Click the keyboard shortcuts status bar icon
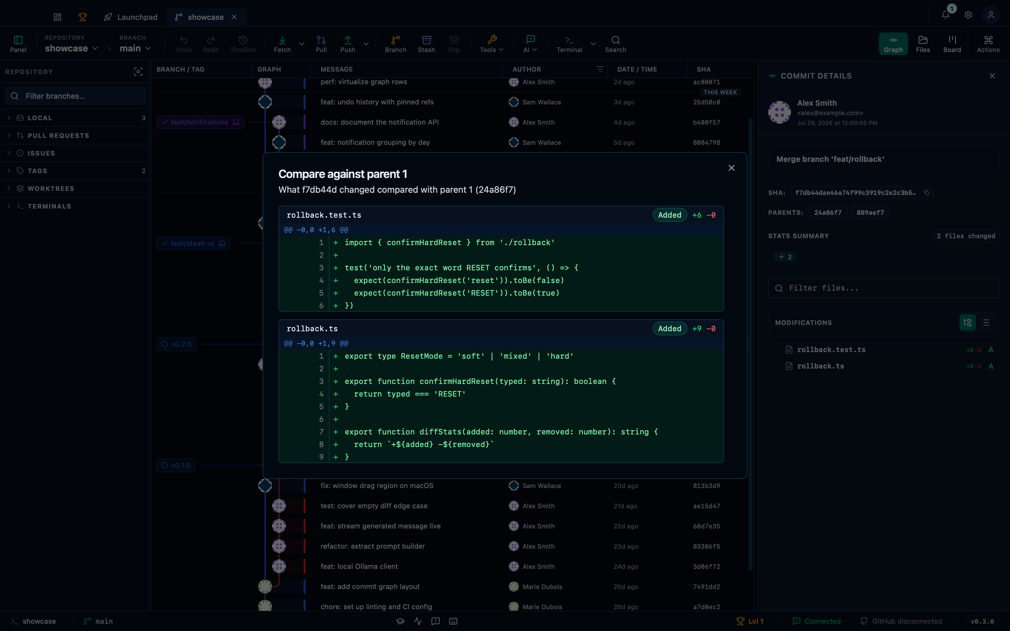Screen dimensions: 1010x631 point(453,621)
